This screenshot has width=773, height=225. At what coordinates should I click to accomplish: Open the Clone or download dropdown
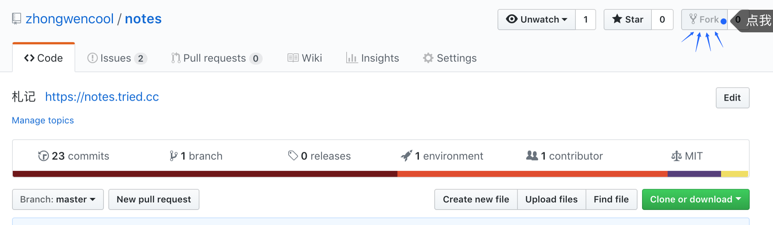tap(695, 199)
